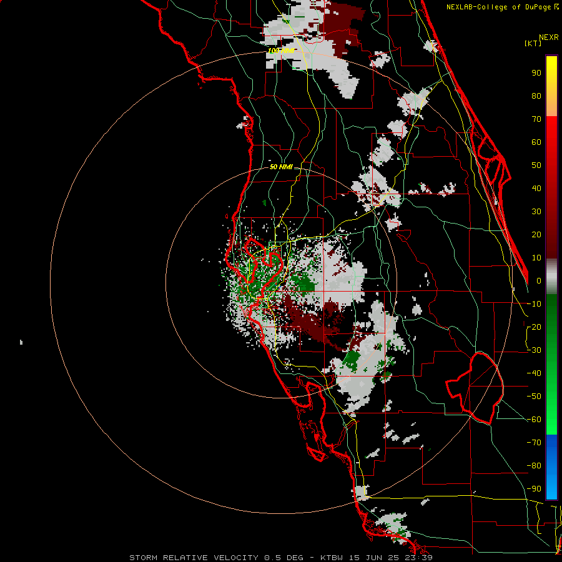Viewport: 562px width, 562px height.
Task: Click the -50 value on velocity scale
Action: tap(534, 397)
